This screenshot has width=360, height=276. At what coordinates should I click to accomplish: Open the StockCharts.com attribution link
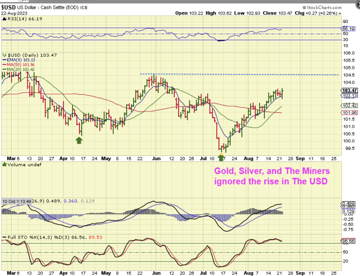pyautogui.click(x=322, y=7)
